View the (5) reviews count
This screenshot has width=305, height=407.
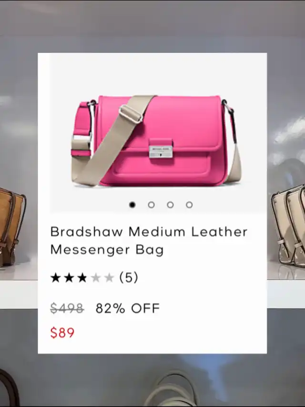(129, 278)
